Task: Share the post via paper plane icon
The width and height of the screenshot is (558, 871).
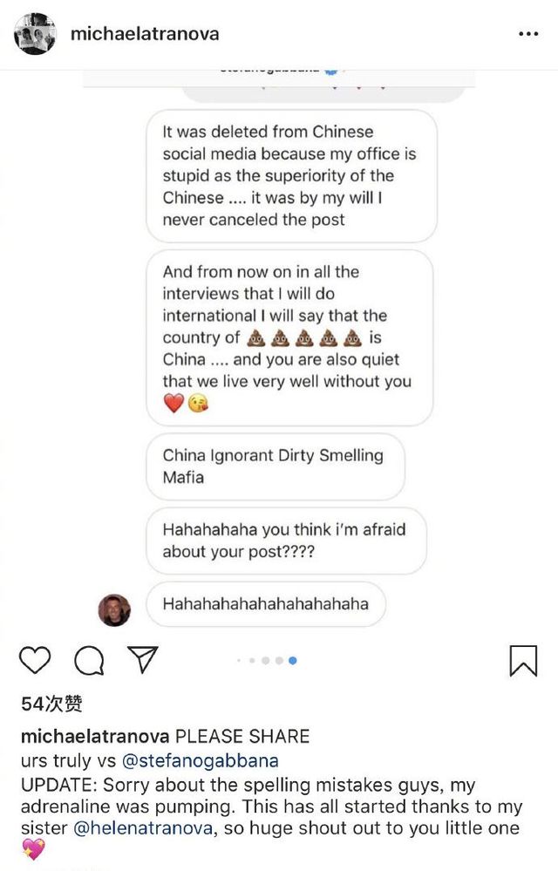Action: coord(143,660)
